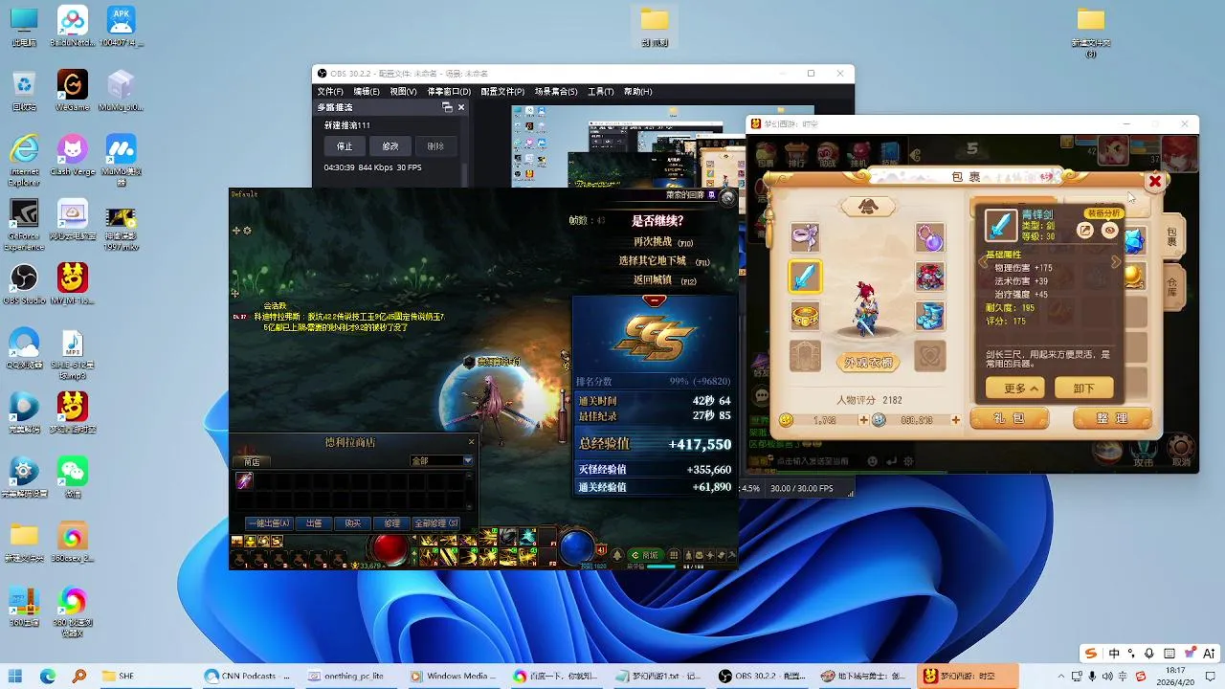This screenshot has height=689, width=1225.
Task: Select the 商店 tab in shop window
Action: click(x=253, y=462)
